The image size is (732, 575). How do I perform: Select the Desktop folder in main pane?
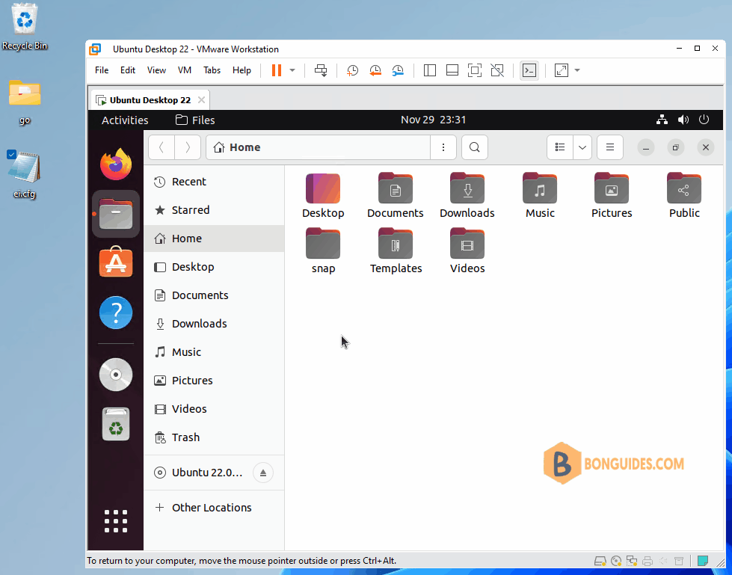point(323,196)
